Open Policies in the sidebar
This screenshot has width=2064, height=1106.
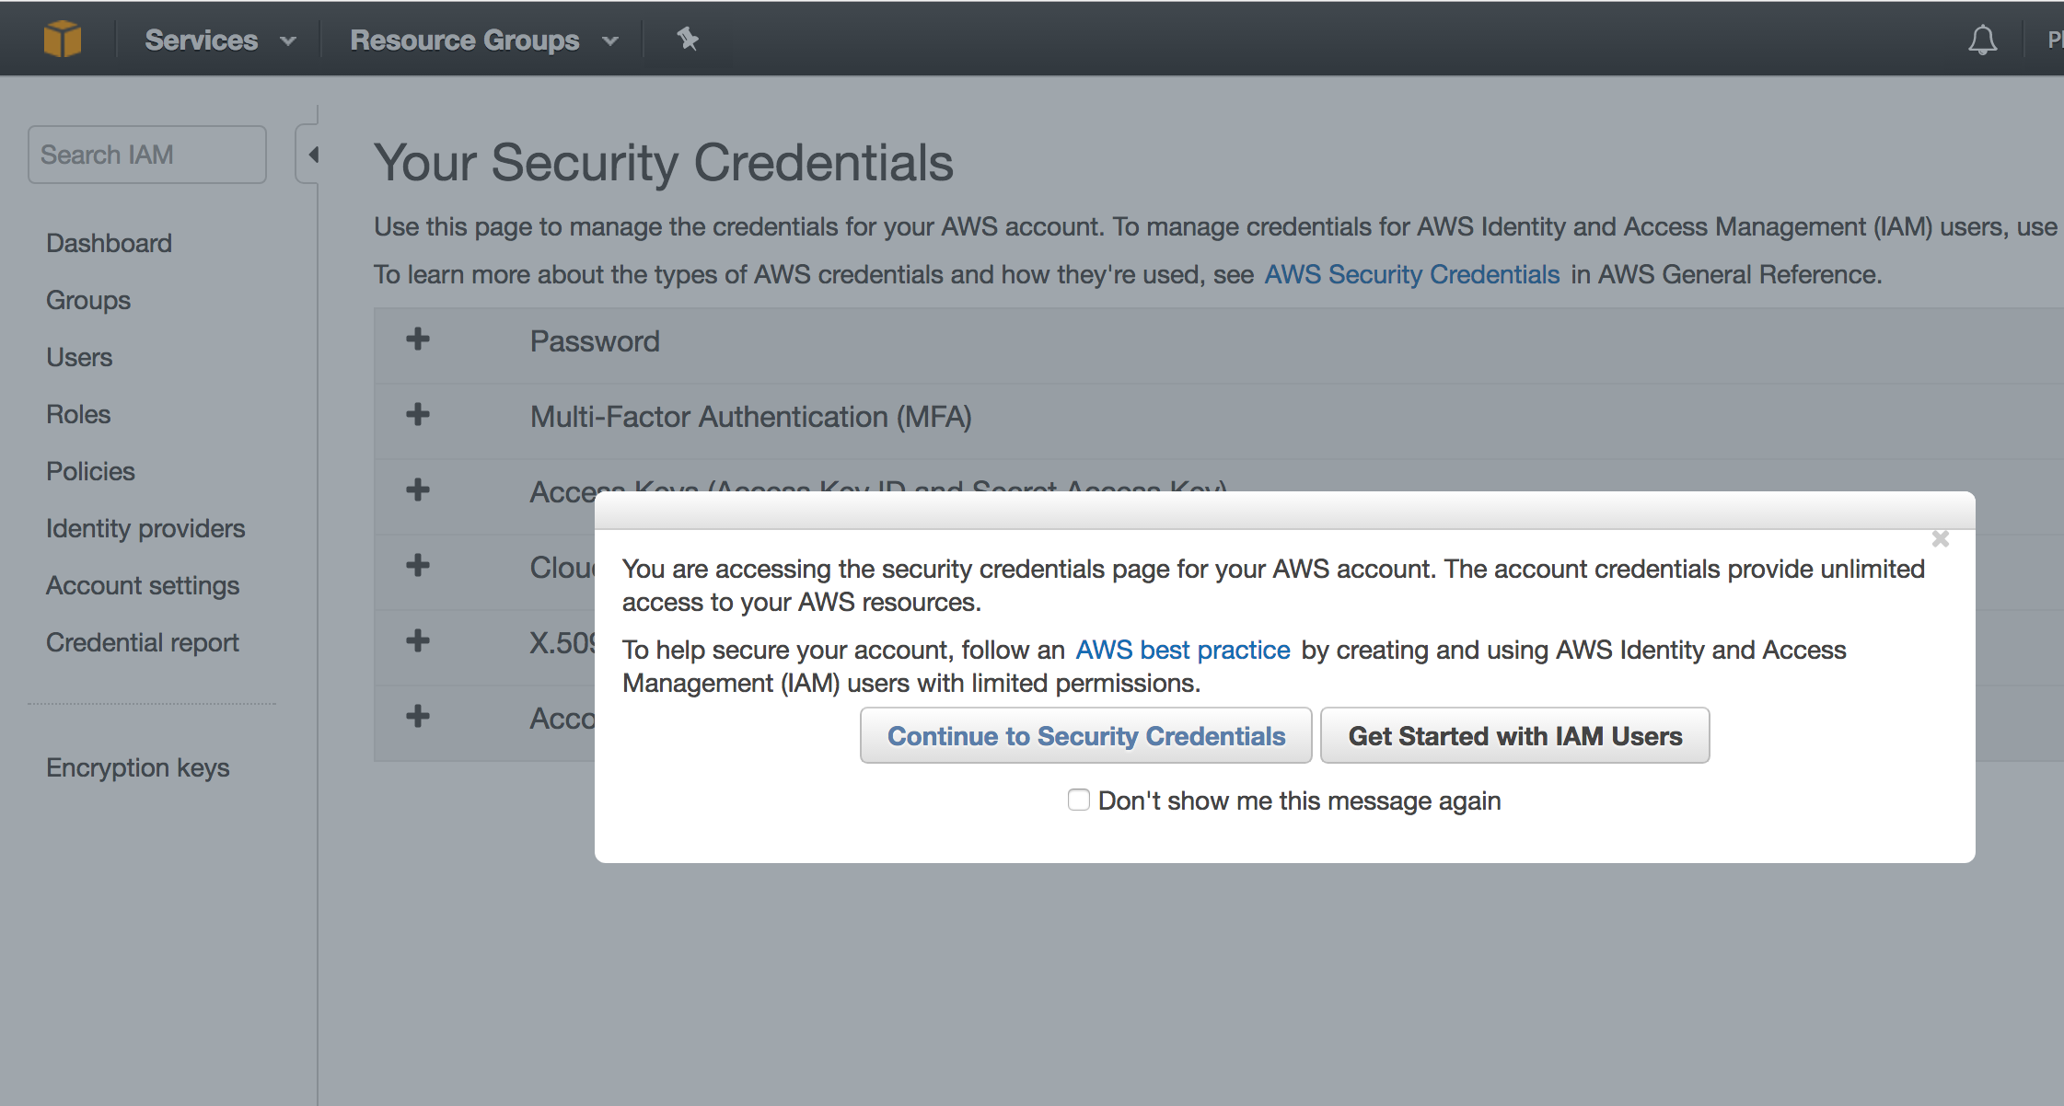[x=90, y=471]
